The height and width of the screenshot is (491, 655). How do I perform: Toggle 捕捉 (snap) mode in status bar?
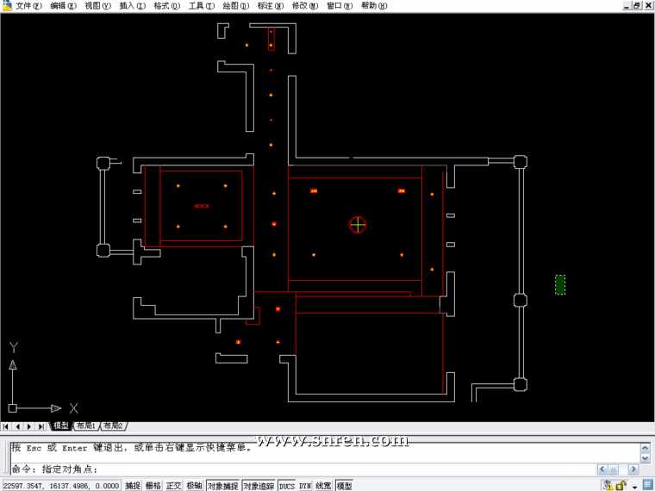click(133, 486)
